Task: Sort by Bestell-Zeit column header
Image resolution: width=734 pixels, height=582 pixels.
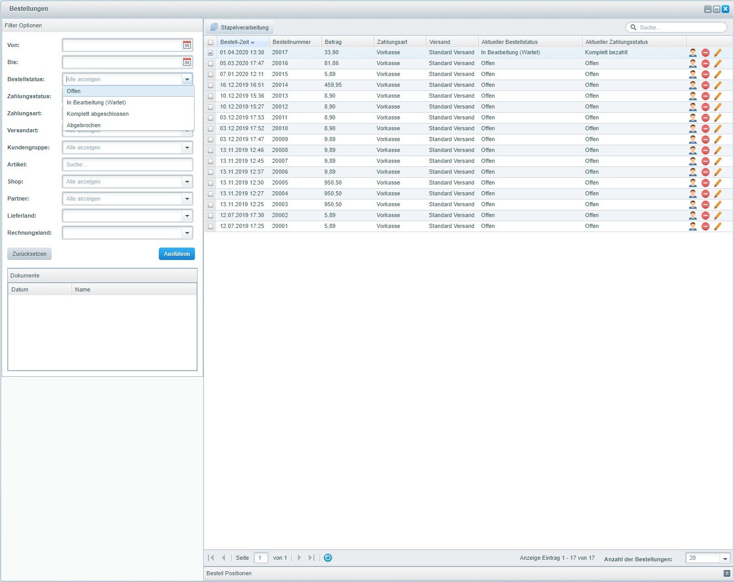Action: point(243,42)
